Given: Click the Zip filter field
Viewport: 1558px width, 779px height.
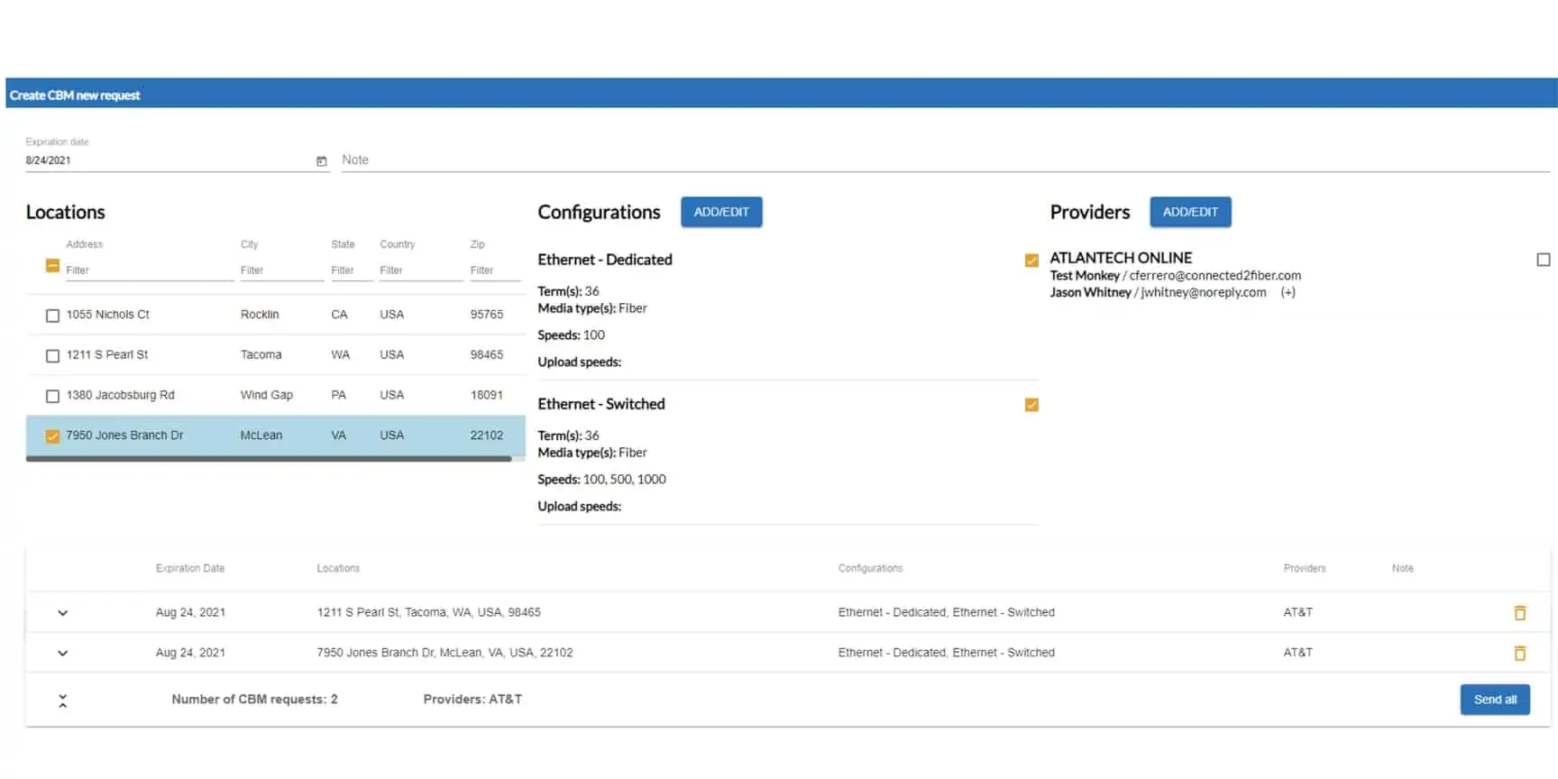Looking at the screenshot, I should point(495,270).
